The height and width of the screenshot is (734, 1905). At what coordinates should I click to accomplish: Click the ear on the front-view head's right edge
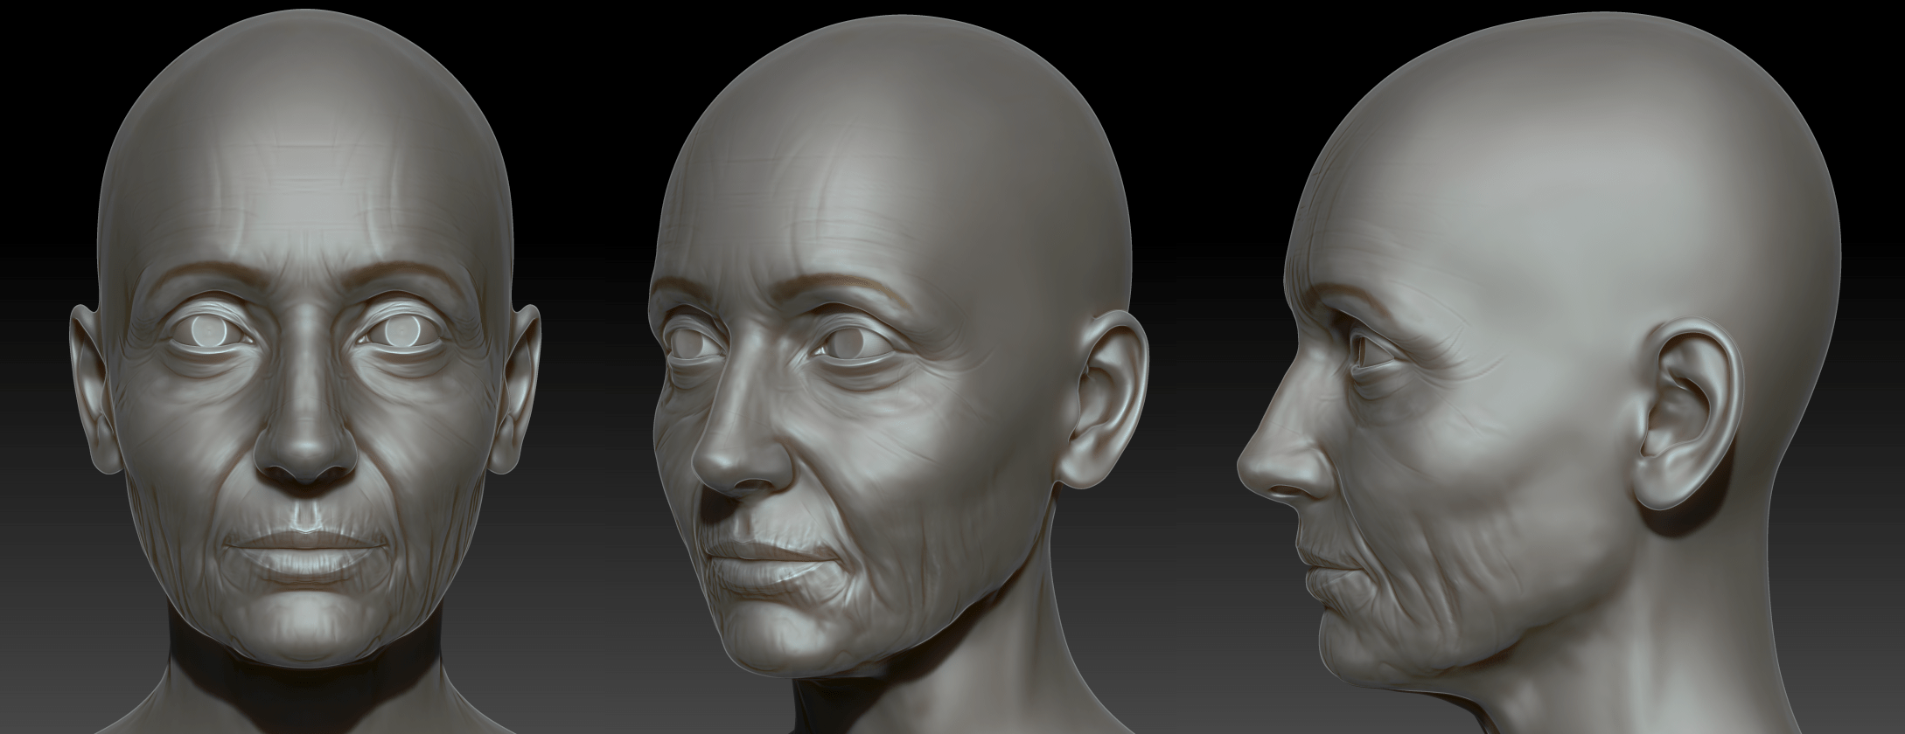[519, 384]
